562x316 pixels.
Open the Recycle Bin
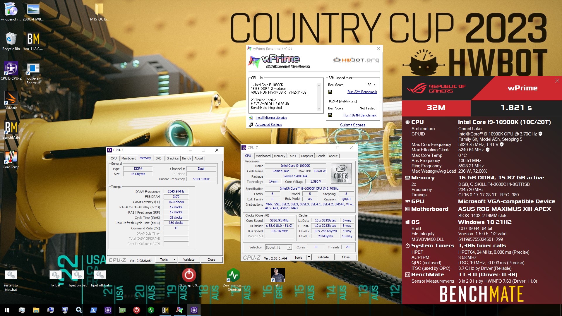11,41
